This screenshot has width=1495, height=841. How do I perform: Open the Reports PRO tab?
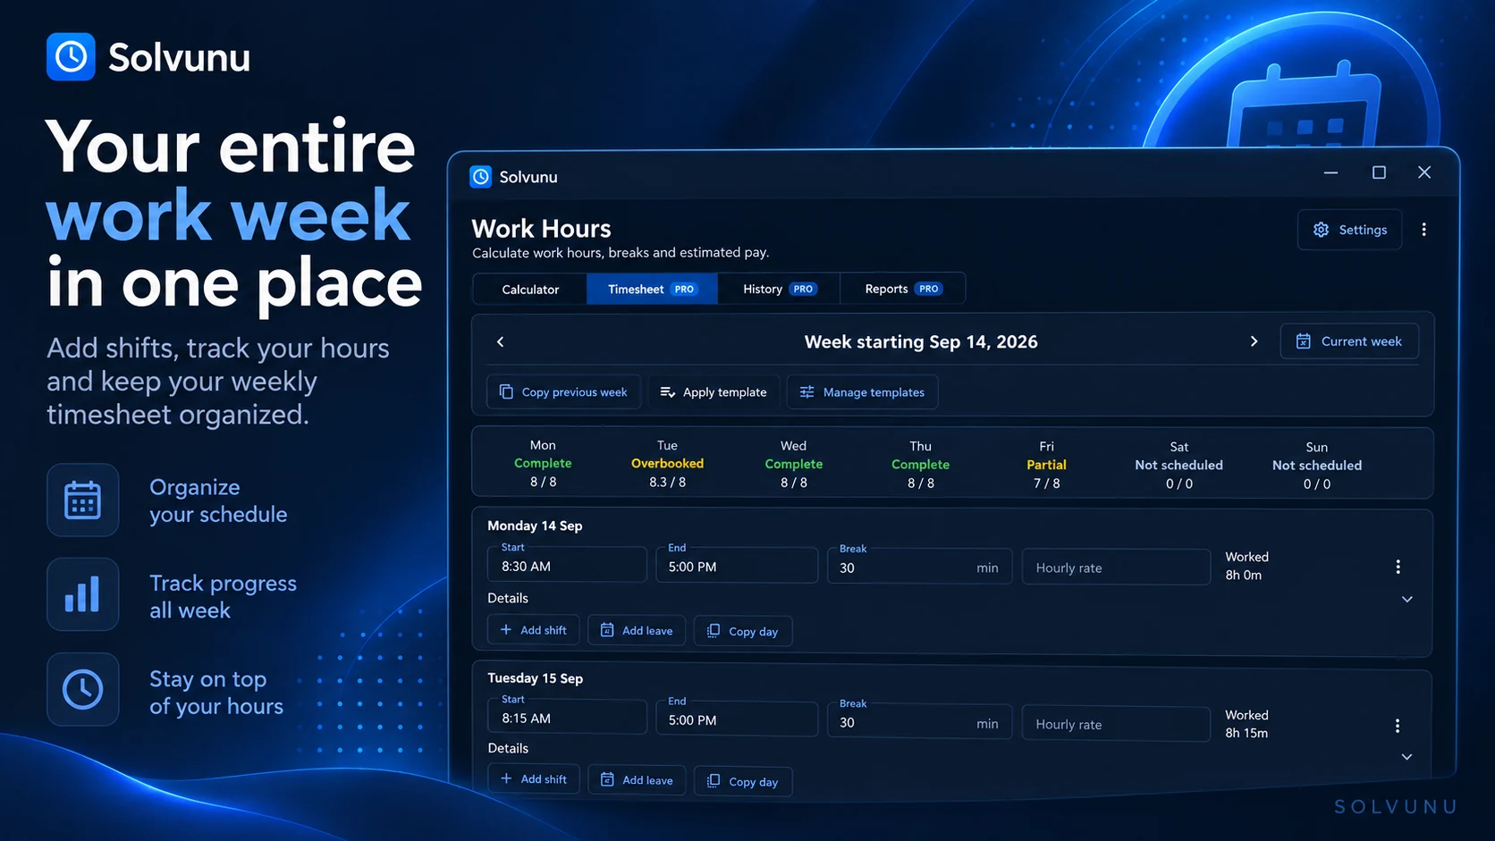coord(903,290)
